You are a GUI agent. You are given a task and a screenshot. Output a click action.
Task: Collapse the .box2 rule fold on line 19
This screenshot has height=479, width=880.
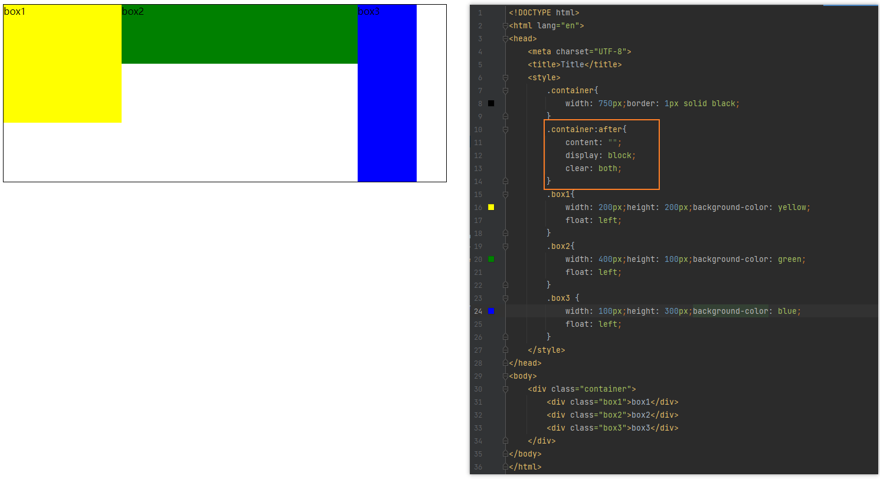[505, 246]
